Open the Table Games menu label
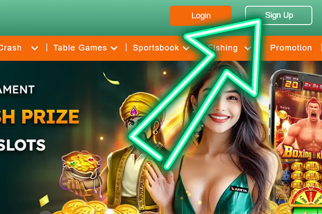This screenshot has height=214, width=322. point(80,48)
